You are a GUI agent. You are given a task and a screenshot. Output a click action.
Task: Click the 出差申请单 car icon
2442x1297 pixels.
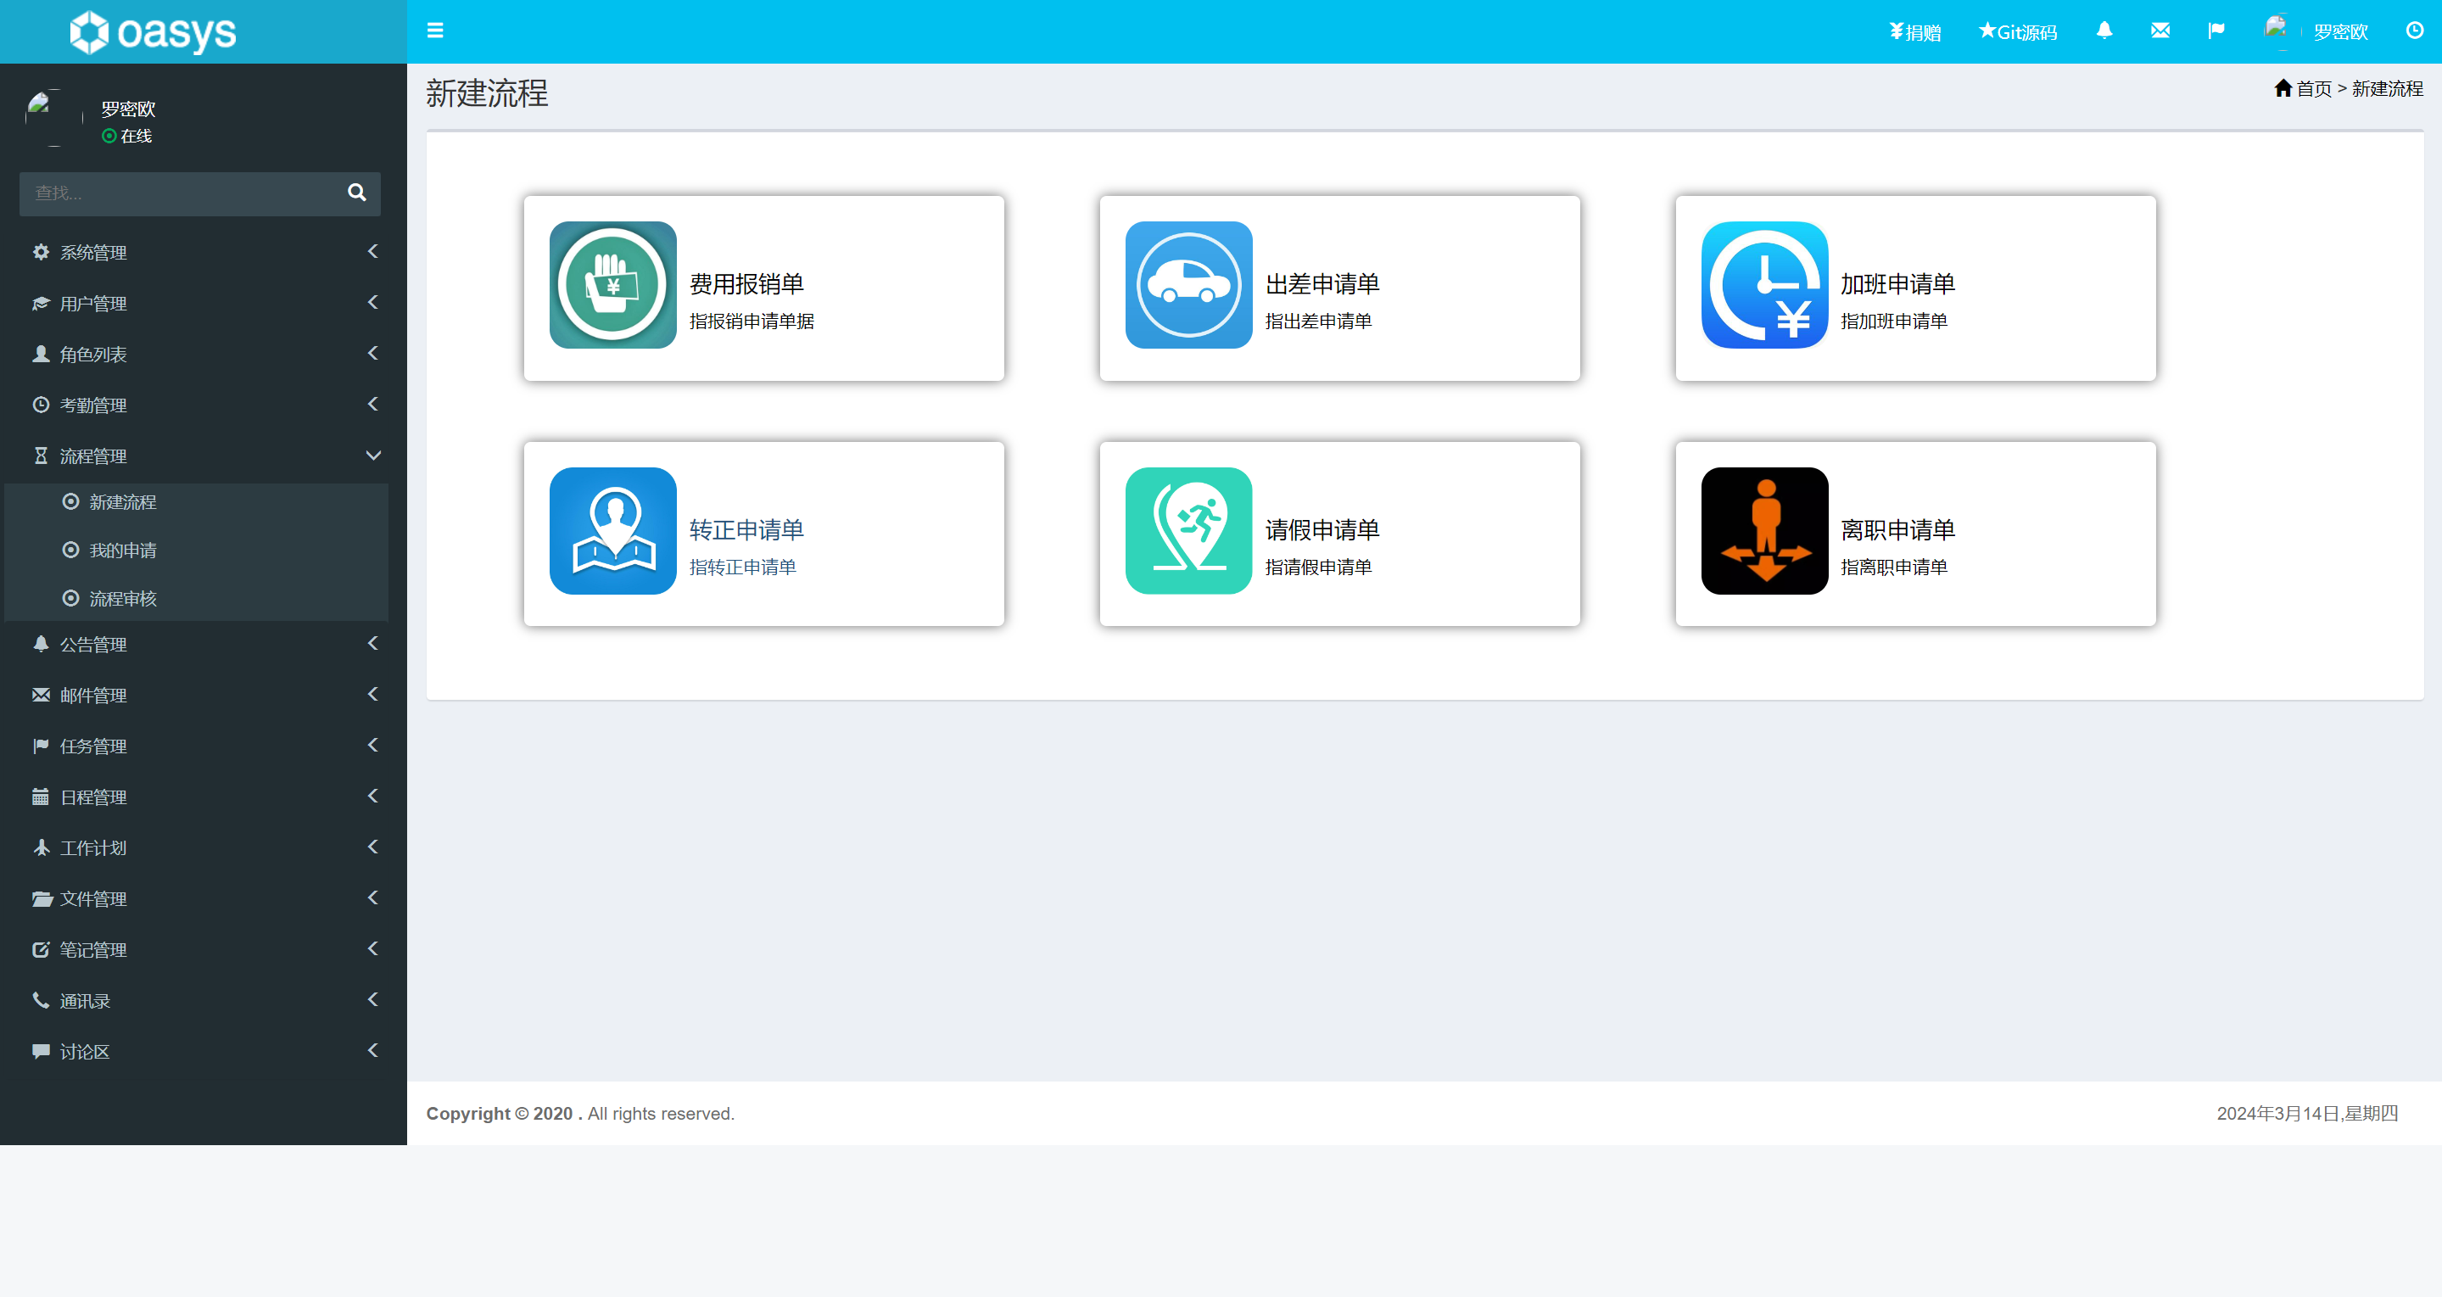(1187, 284)
